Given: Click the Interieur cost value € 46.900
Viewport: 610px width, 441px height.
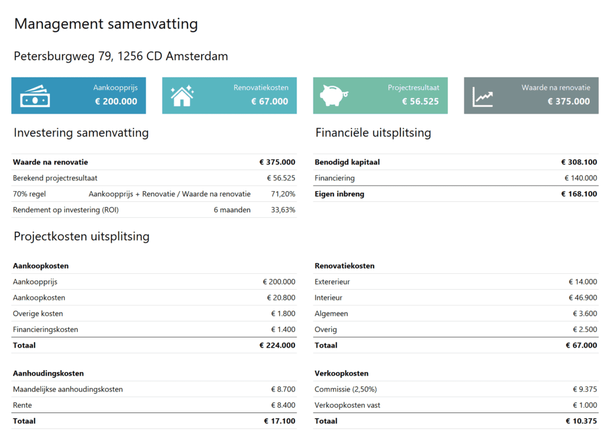Looking at the screenshot, I should 582,298.
